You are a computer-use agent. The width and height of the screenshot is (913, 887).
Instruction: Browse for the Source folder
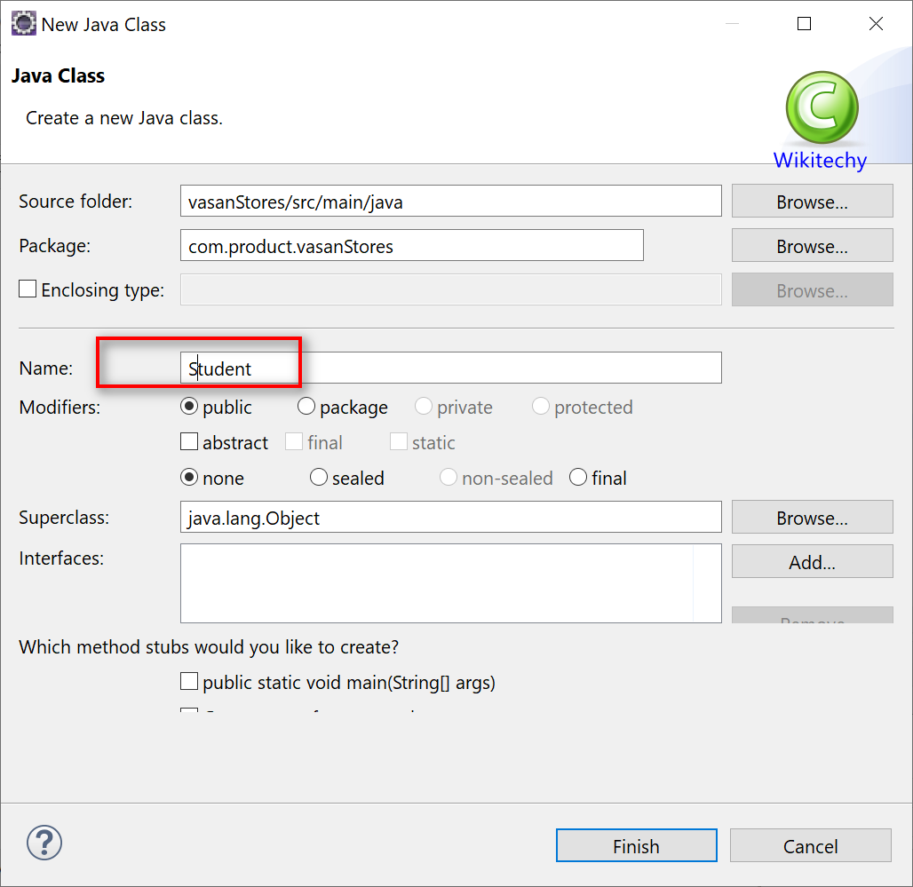pyautogui.click(x=812, y=202)
